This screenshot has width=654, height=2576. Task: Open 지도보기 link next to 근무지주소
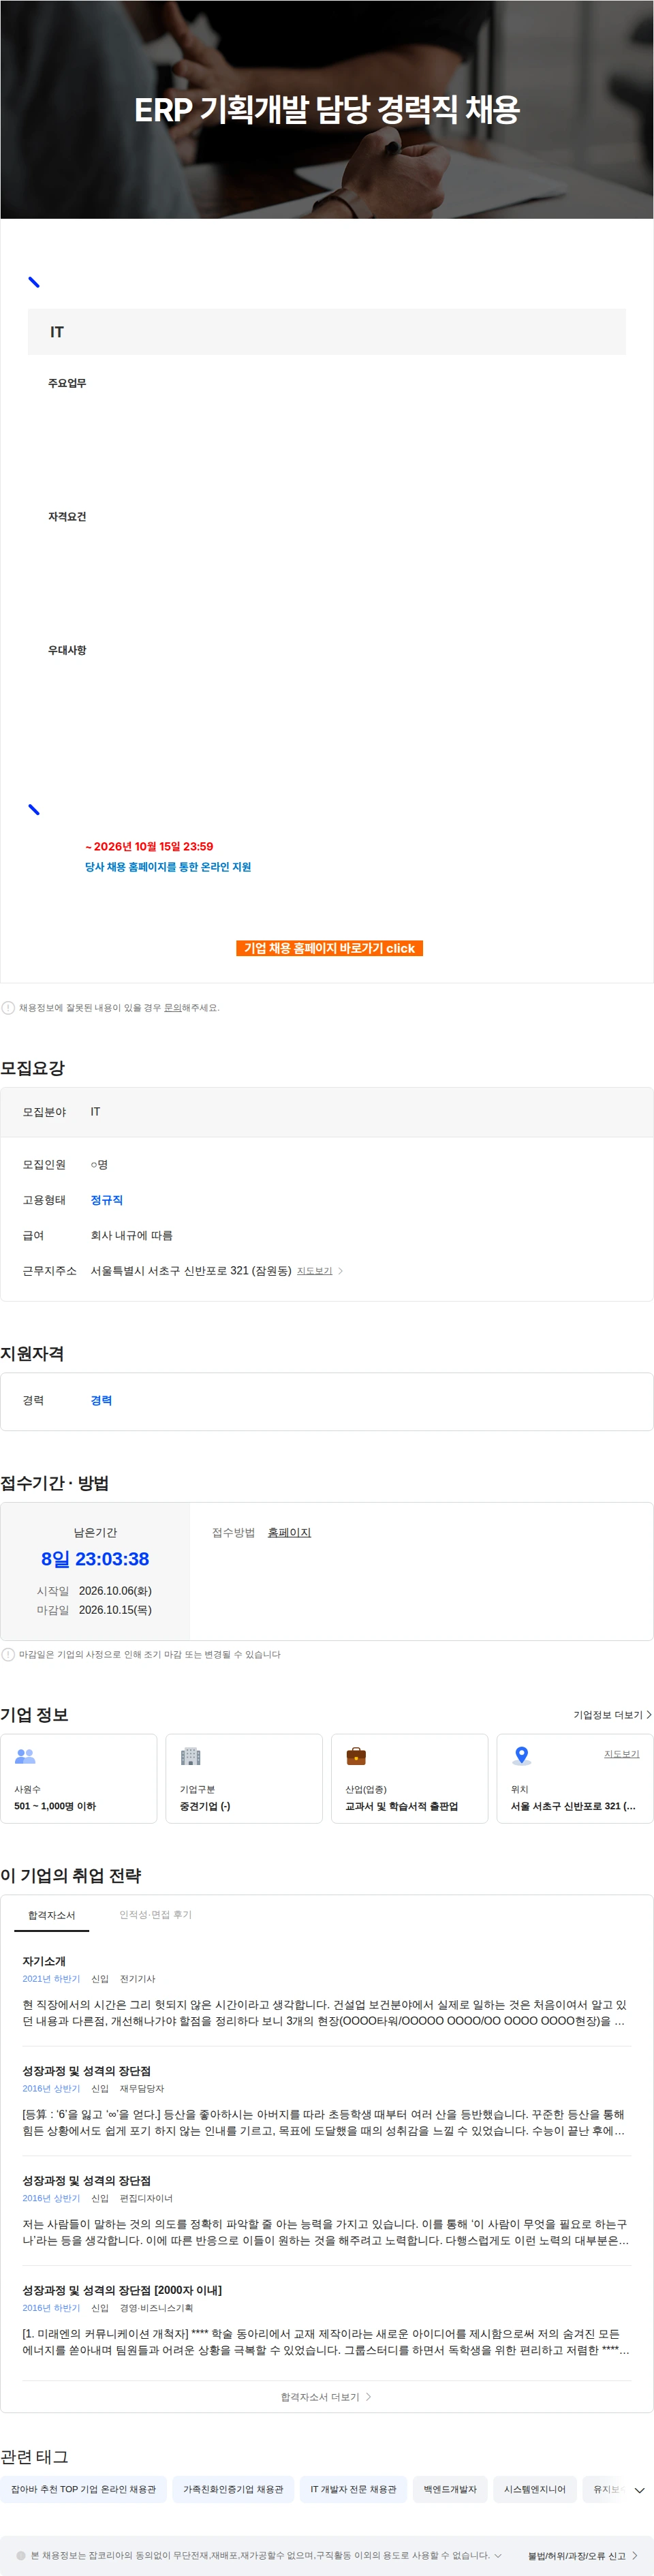click(x=314, y=1271)
